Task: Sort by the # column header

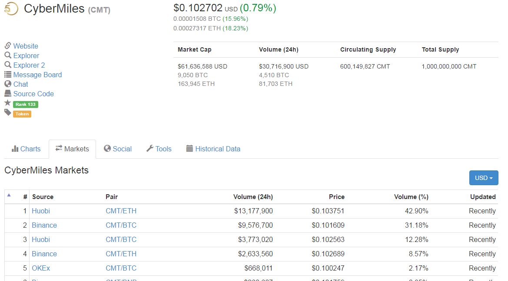Action: coord(25,197)
